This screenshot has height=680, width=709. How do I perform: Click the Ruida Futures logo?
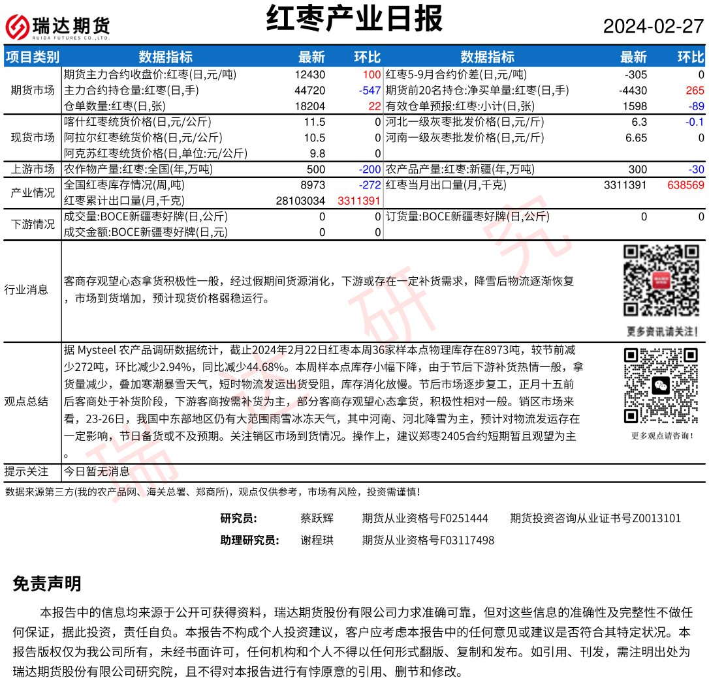tap(57, 27)
